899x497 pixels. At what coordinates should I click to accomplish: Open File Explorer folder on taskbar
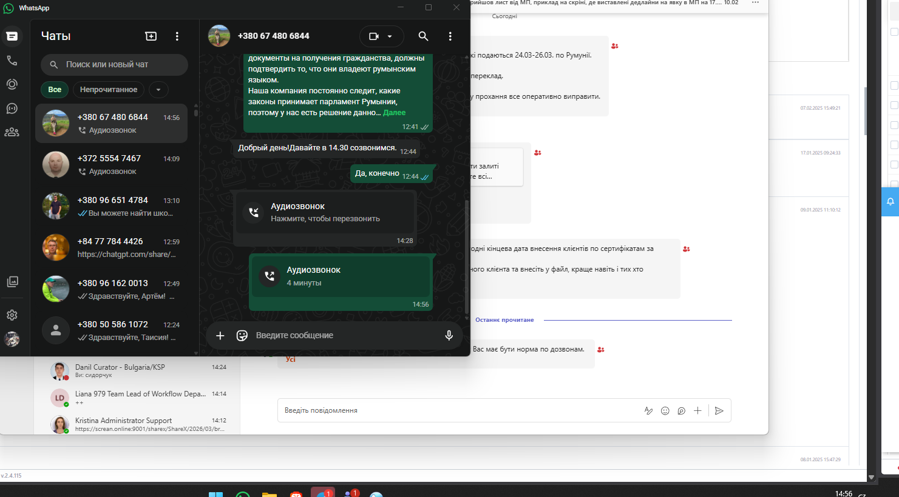[x=270, y=493]
